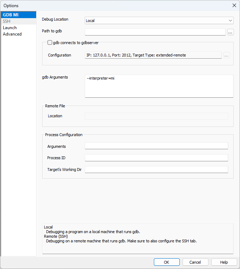This screenshot has width=240, height=269.
Task: Open the SSH options page
Action: click(x=7, y=21)
